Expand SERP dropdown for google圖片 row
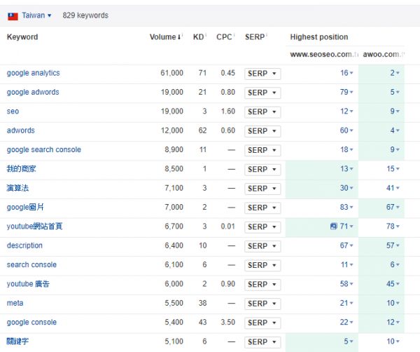The height and width of the screenshot is (352, 420). coord(262,208)
